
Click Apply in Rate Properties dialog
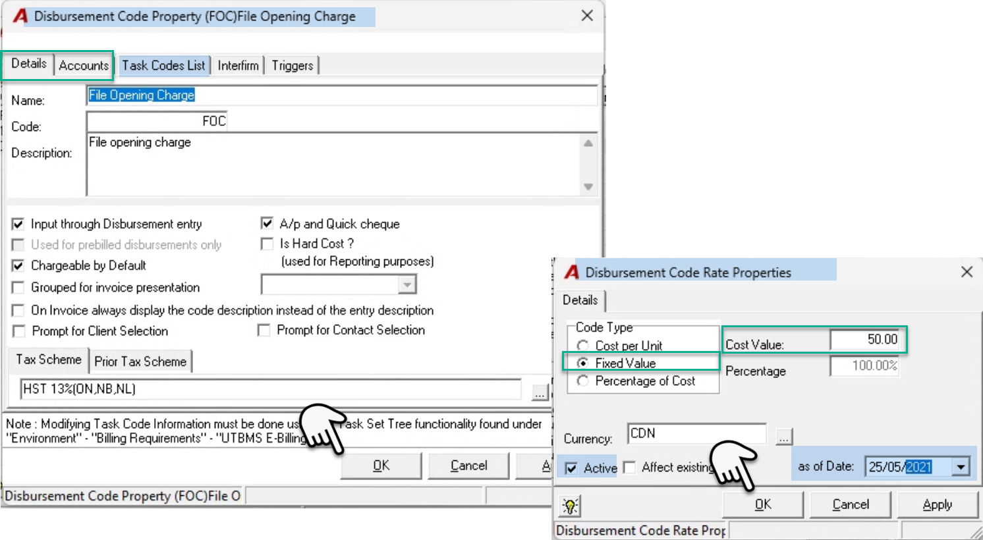point(938,504)
